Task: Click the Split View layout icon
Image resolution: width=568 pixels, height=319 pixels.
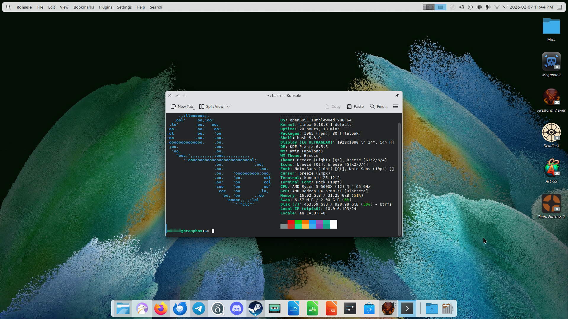Action: point(202,106)
